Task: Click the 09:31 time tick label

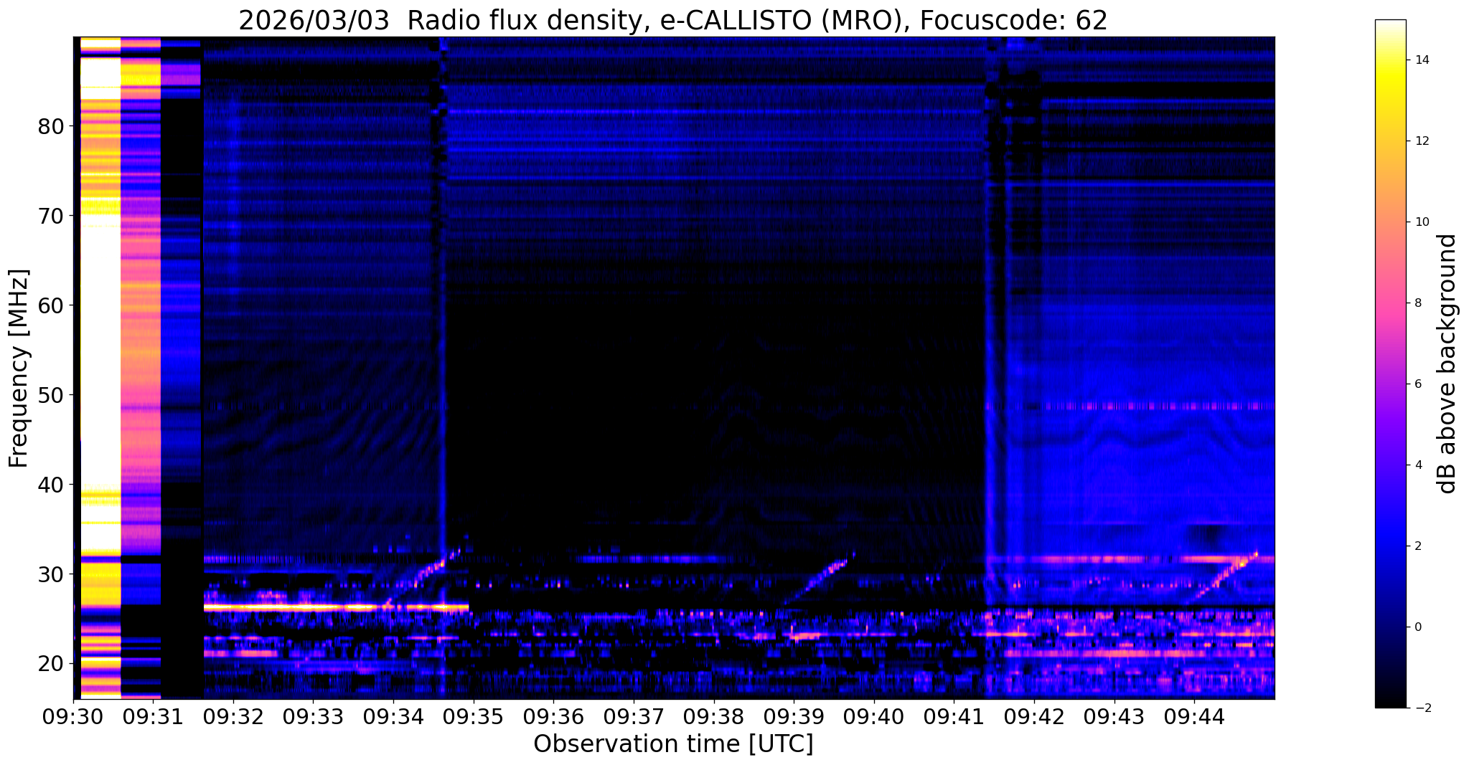Action: (154, 717)
